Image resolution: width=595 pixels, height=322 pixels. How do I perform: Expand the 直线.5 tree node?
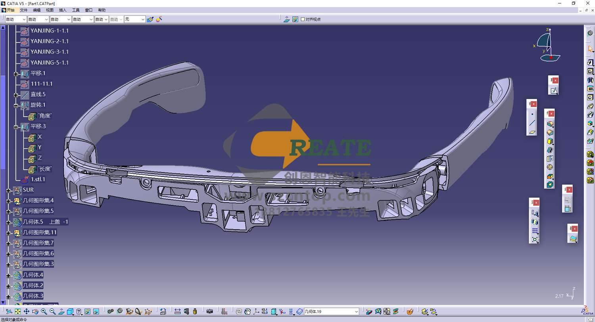pos(16,95)
